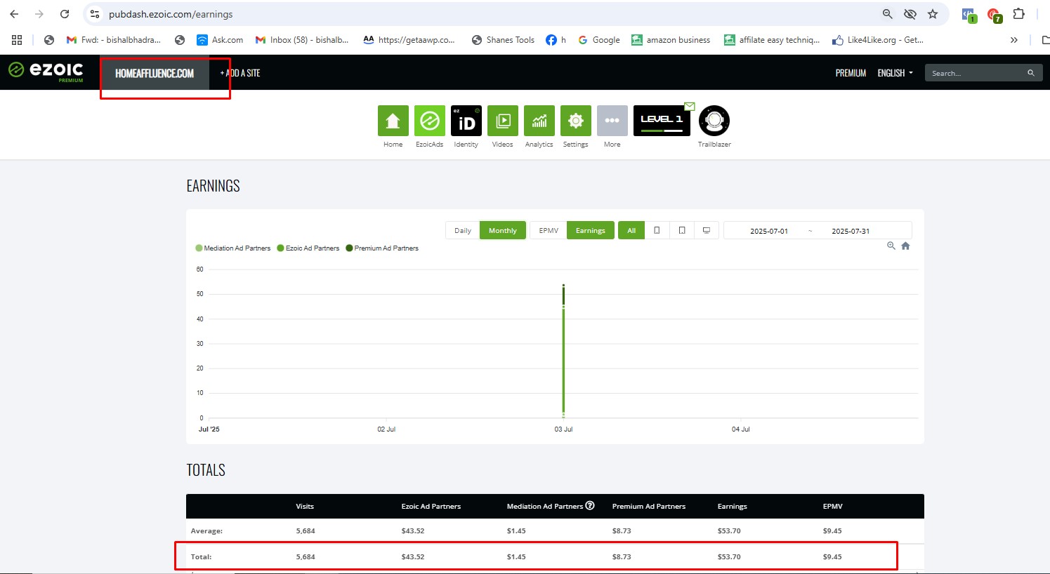Open the Shanes Tools bookmark
Screen dimensions: 1050x574
point(503,40)
